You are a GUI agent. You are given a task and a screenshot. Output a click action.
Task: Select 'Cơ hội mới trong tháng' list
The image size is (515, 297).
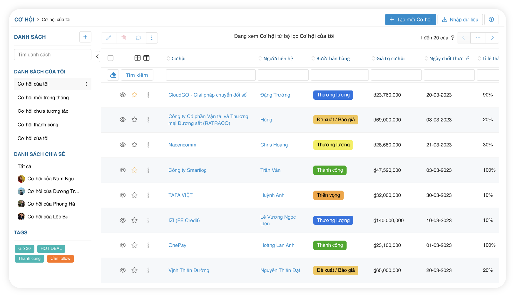pos(43,98)
